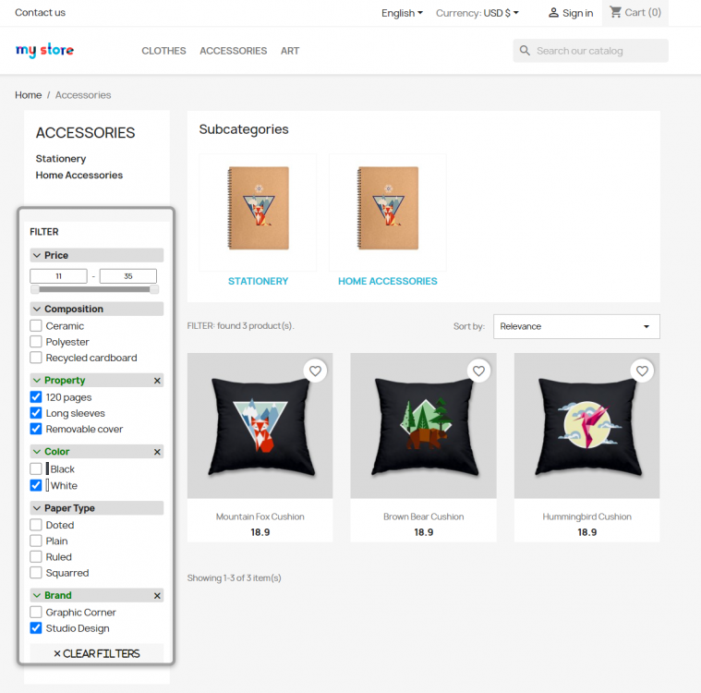701x693 pixels.
Task: Open the STATIONERY subcategory link
Action: pyautogui.click(x=258, y=281)
